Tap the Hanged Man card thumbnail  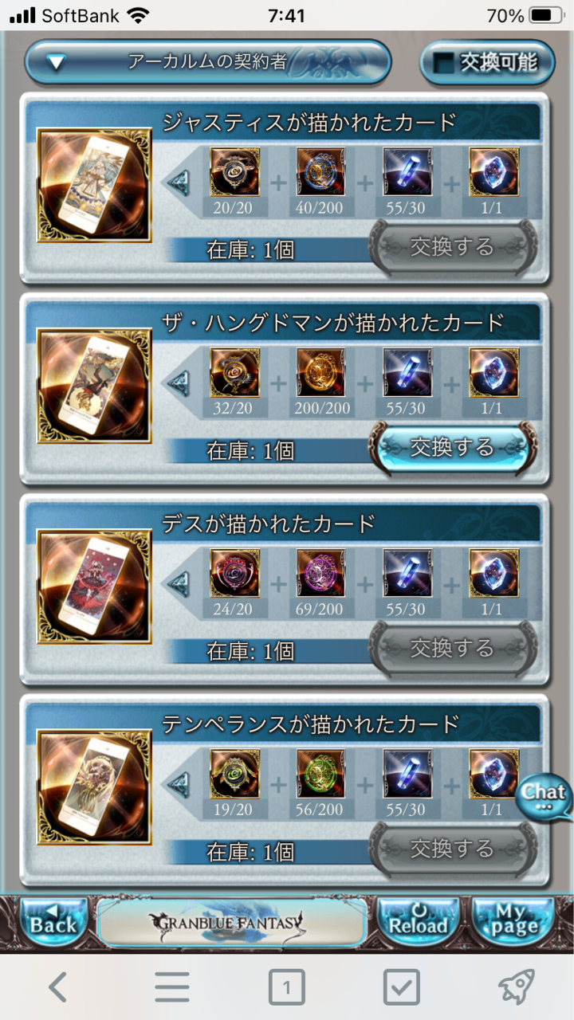(x=94, y=386)
